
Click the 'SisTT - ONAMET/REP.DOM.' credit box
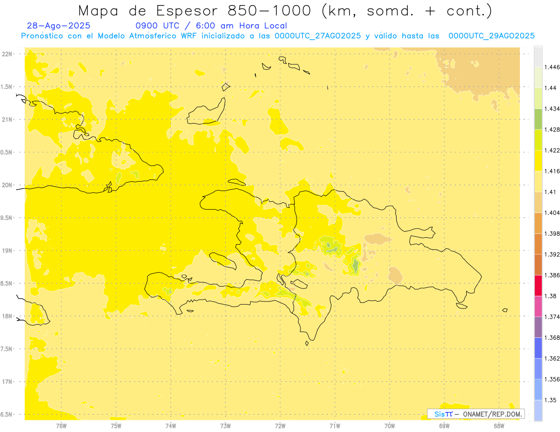tap(476, 414)
